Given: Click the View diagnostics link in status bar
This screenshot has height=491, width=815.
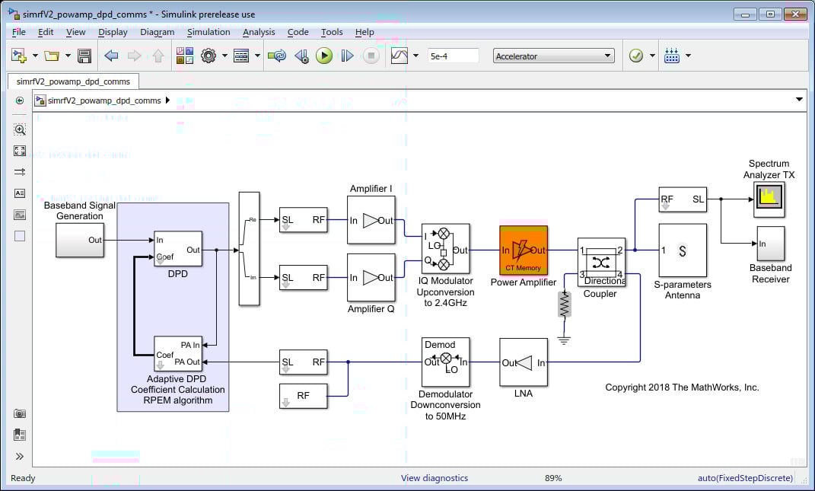Looking at the screenshot, I should (x=436, y=477).
